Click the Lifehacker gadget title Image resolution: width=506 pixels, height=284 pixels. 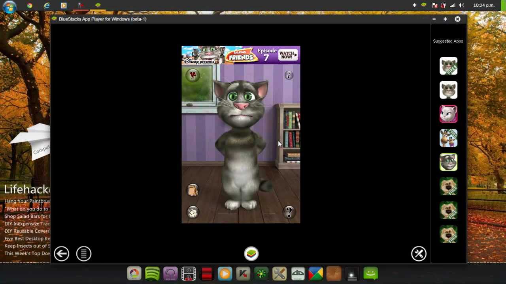(27, 189)
